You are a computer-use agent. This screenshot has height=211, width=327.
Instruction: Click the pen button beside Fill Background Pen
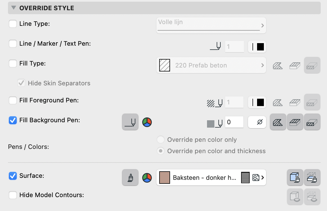[x=130, y=122]
